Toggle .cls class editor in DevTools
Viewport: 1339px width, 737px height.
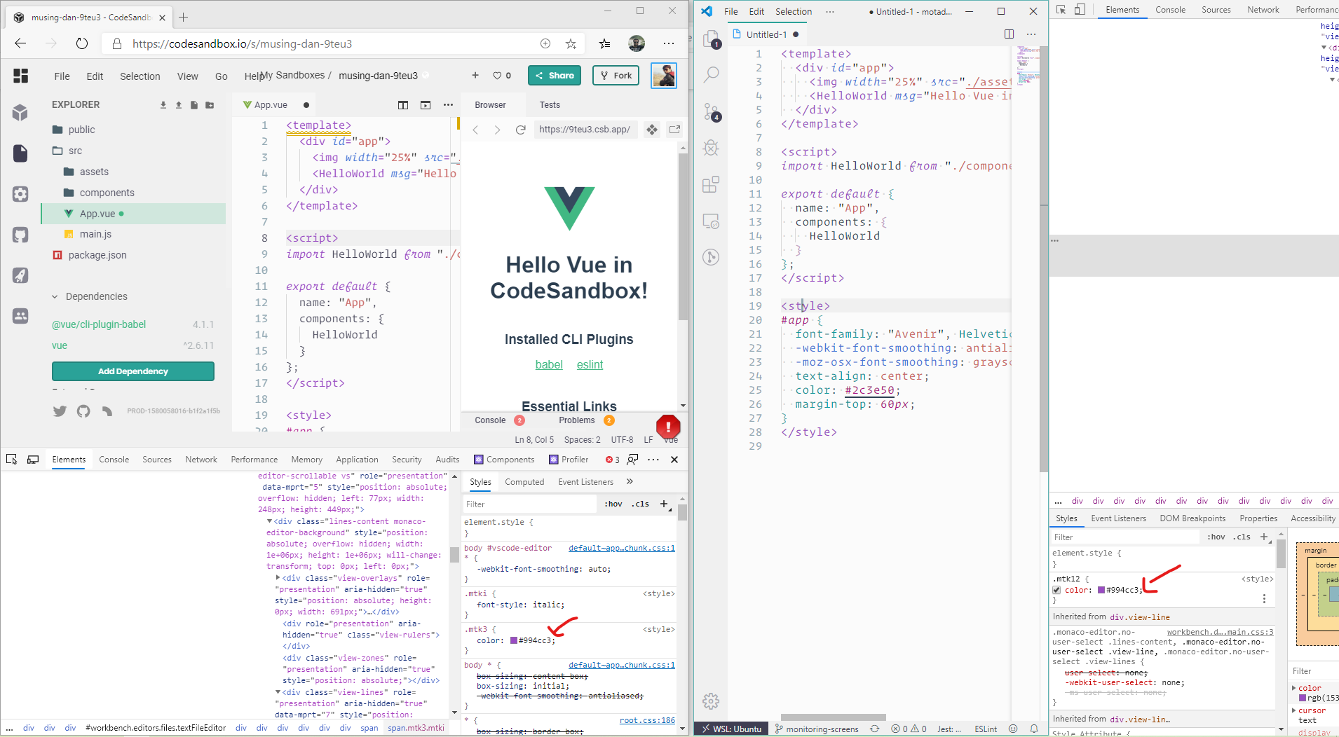[x=641, y=504]
